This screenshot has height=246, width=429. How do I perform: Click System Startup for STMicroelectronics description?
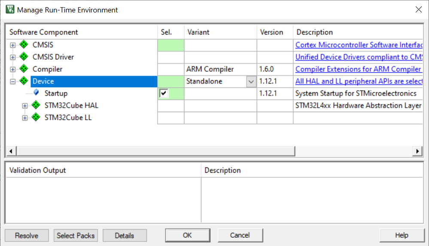356,93
